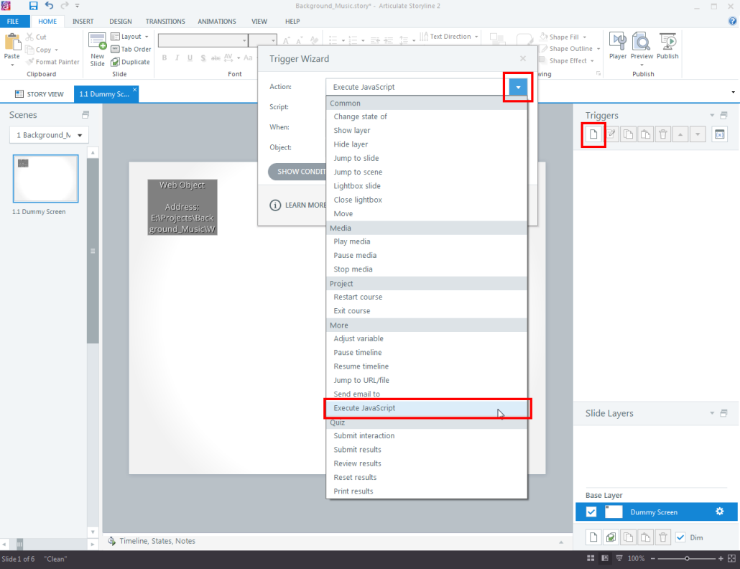Delete a trigger with the trash icon
Screen dimensions: 740x569
(662, 134)
